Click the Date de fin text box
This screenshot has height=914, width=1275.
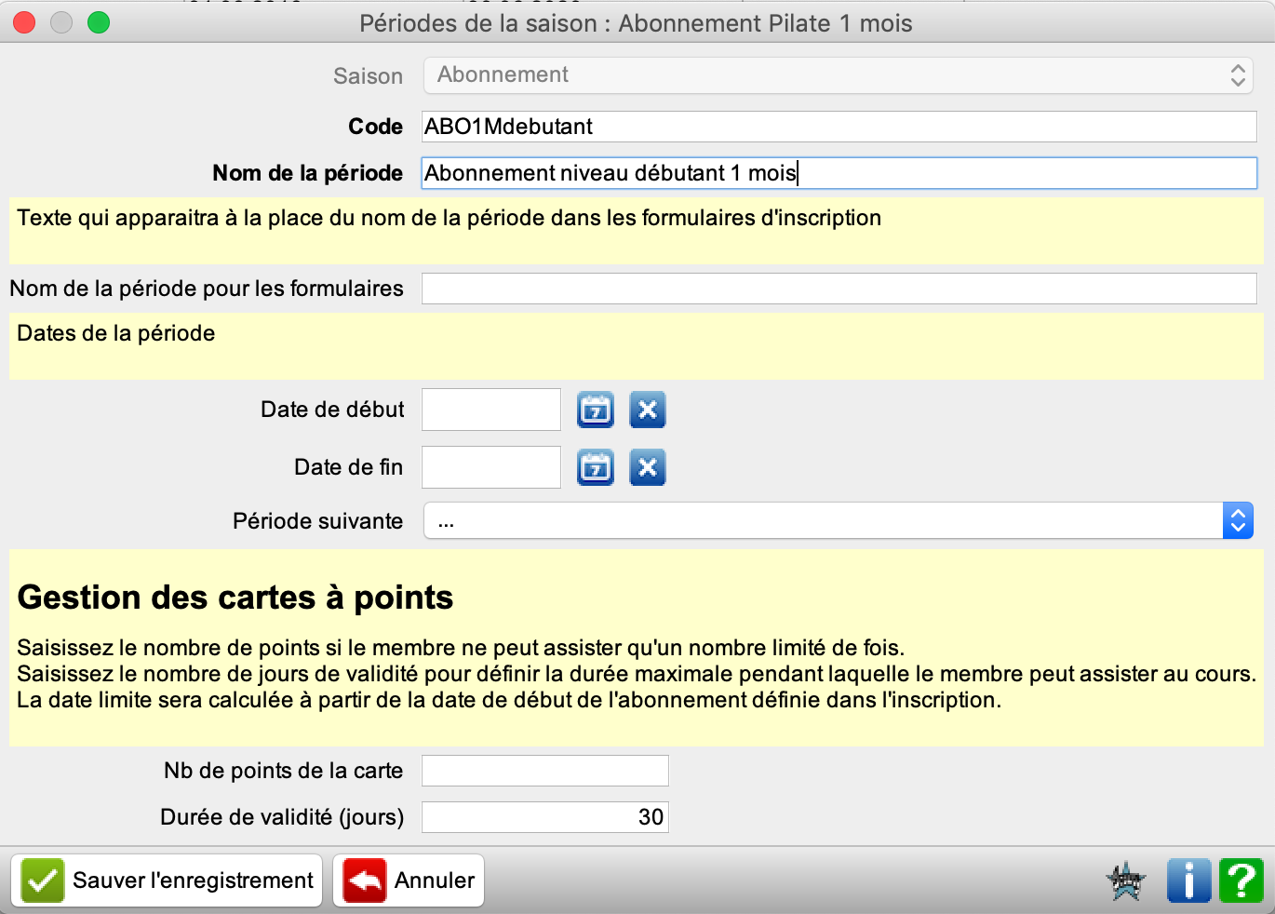point(491,467)
